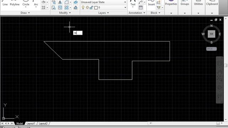
Task: Open the ellipse tool flyout arrow
Action: (47, 2)
